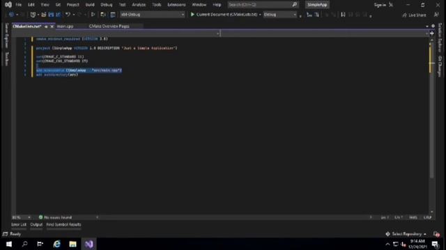Click the CMake targets view icon
The width and height of the screenshot is (446, 250).
click(x=113, y=15)
